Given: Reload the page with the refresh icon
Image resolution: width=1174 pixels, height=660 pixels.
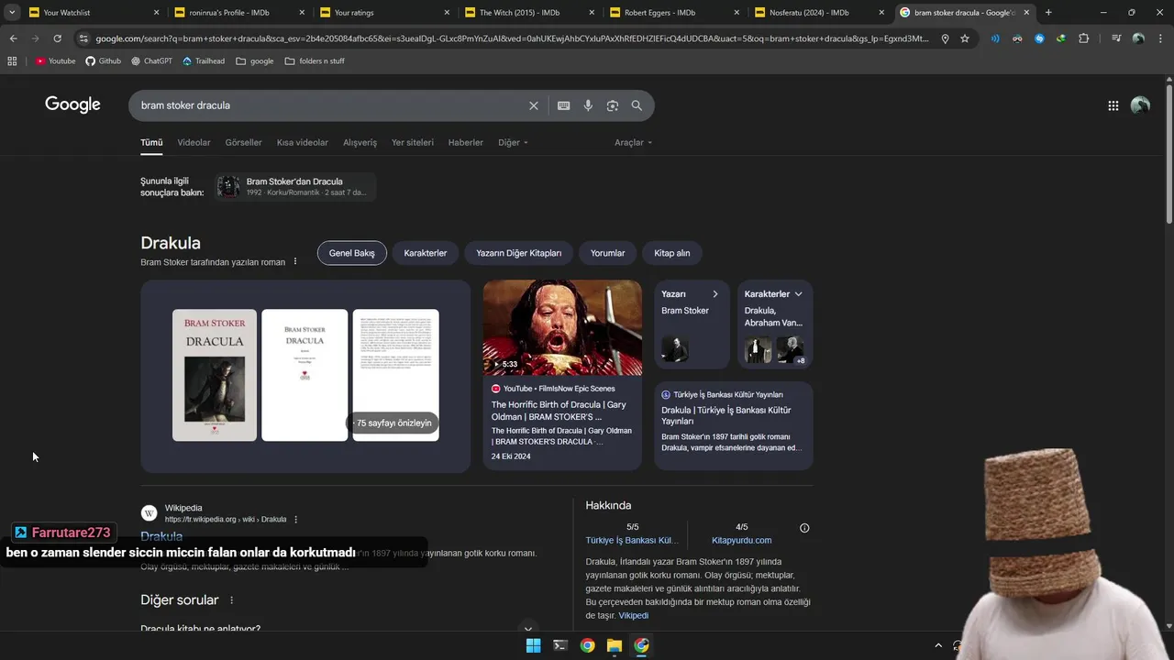Looking at the screenshot, I should point(57,38).
